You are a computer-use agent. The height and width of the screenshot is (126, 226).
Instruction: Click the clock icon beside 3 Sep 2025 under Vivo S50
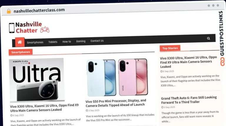point(87,110)
